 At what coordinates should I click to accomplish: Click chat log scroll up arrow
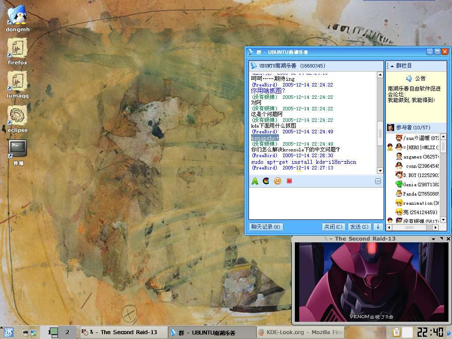point(380,75)
